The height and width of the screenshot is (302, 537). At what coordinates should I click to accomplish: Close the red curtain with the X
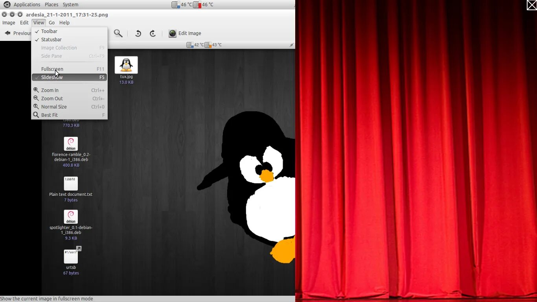531,5
